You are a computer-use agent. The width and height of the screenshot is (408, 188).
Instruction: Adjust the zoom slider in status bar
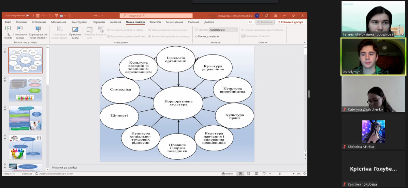[280, 174]
